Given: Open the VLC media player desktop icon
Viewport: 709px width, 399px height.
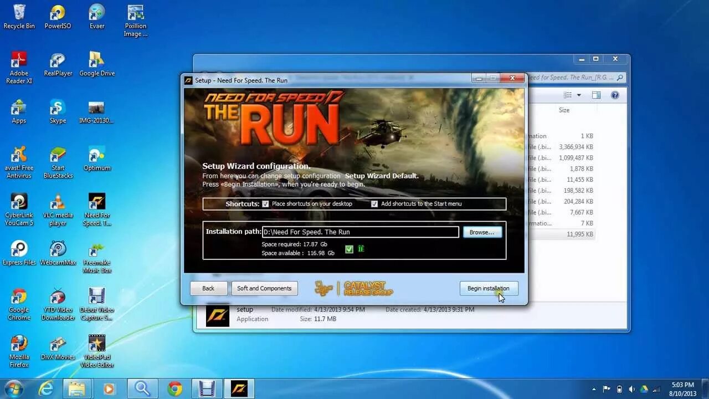Looking at the screenshot, I should 58,209.
